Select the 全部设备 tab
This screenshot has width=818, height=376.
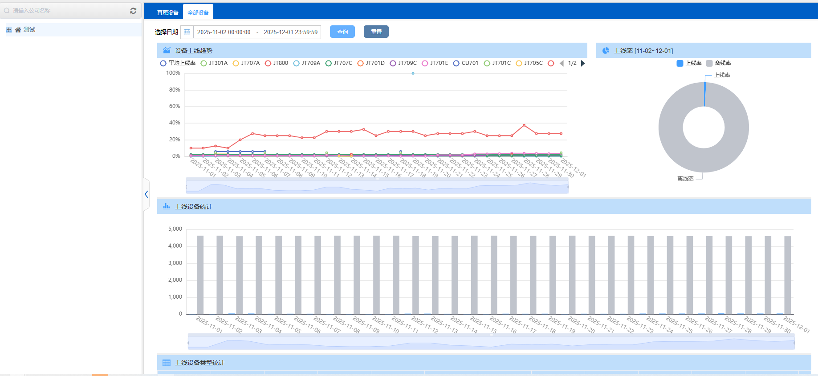click(198, 12)
